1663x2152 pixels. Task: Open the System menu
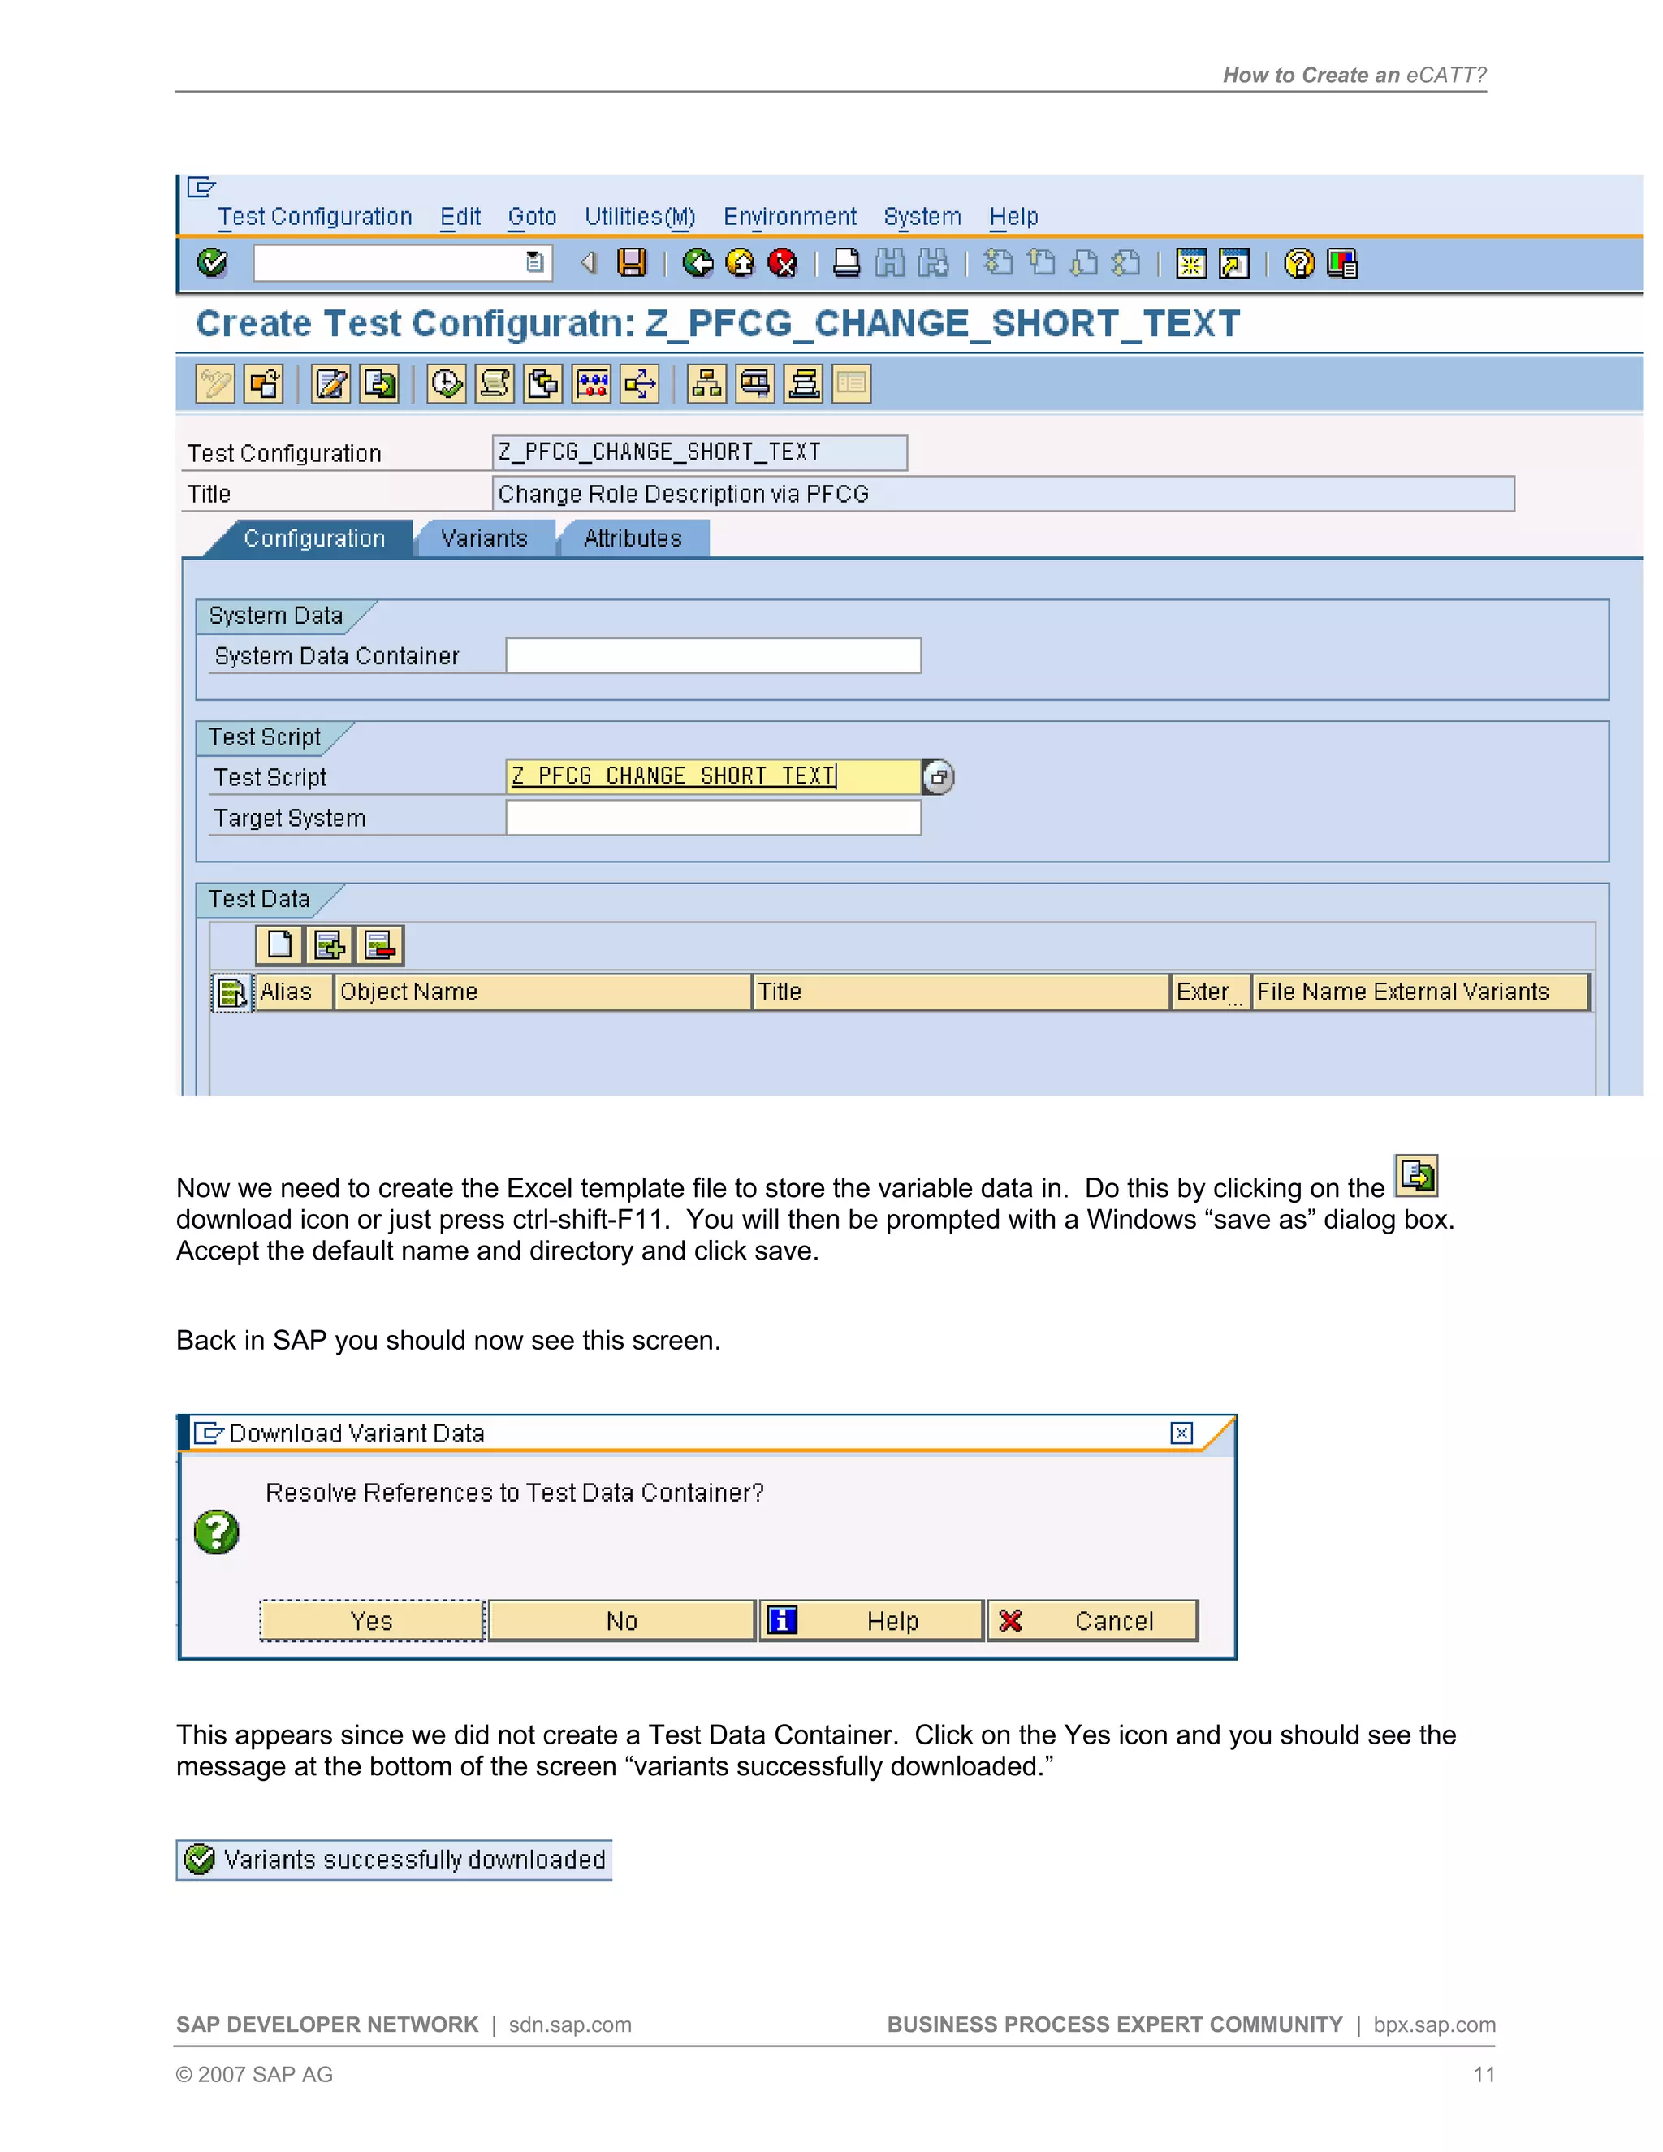pos(922,216)
